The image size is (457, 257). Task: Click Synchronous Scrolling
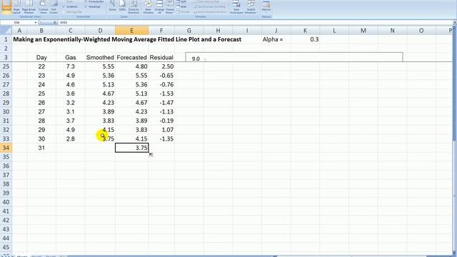[x=210, y=6]
